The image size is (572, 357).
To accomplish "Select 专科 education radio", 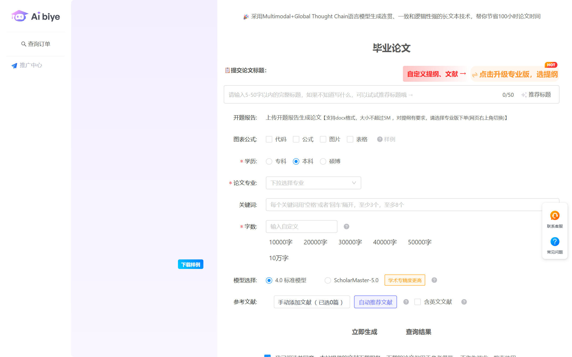I will pos(269,161).
